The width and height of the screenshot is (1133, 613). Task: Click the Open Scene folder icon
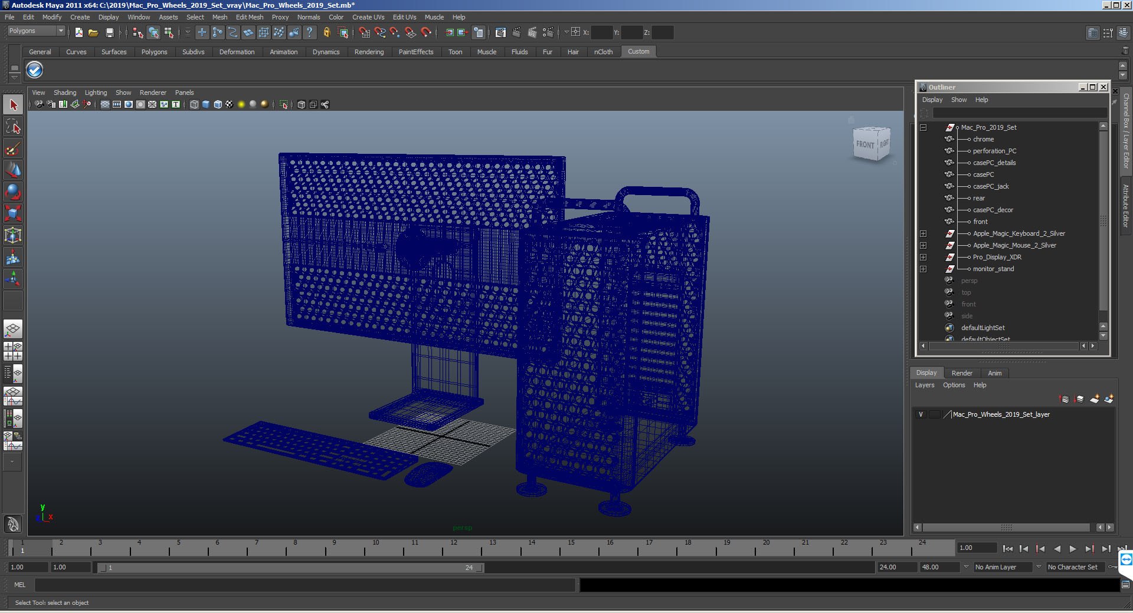point(93,33)
